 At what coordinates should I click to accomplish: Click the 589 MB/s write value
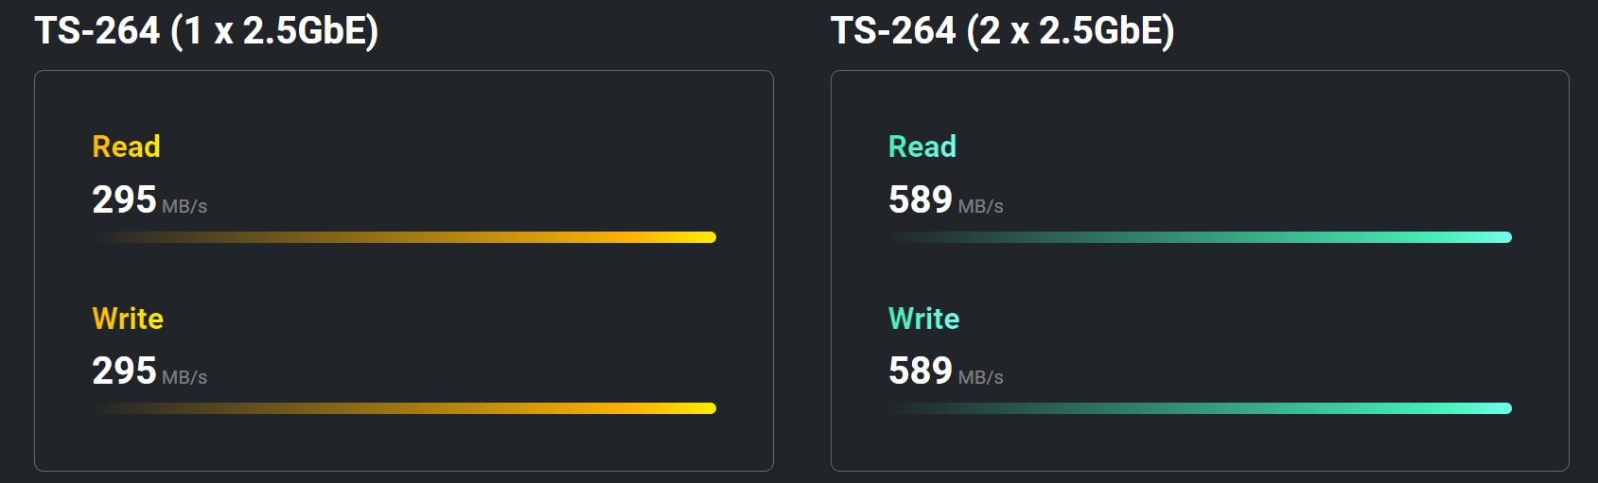click(946, 371)
